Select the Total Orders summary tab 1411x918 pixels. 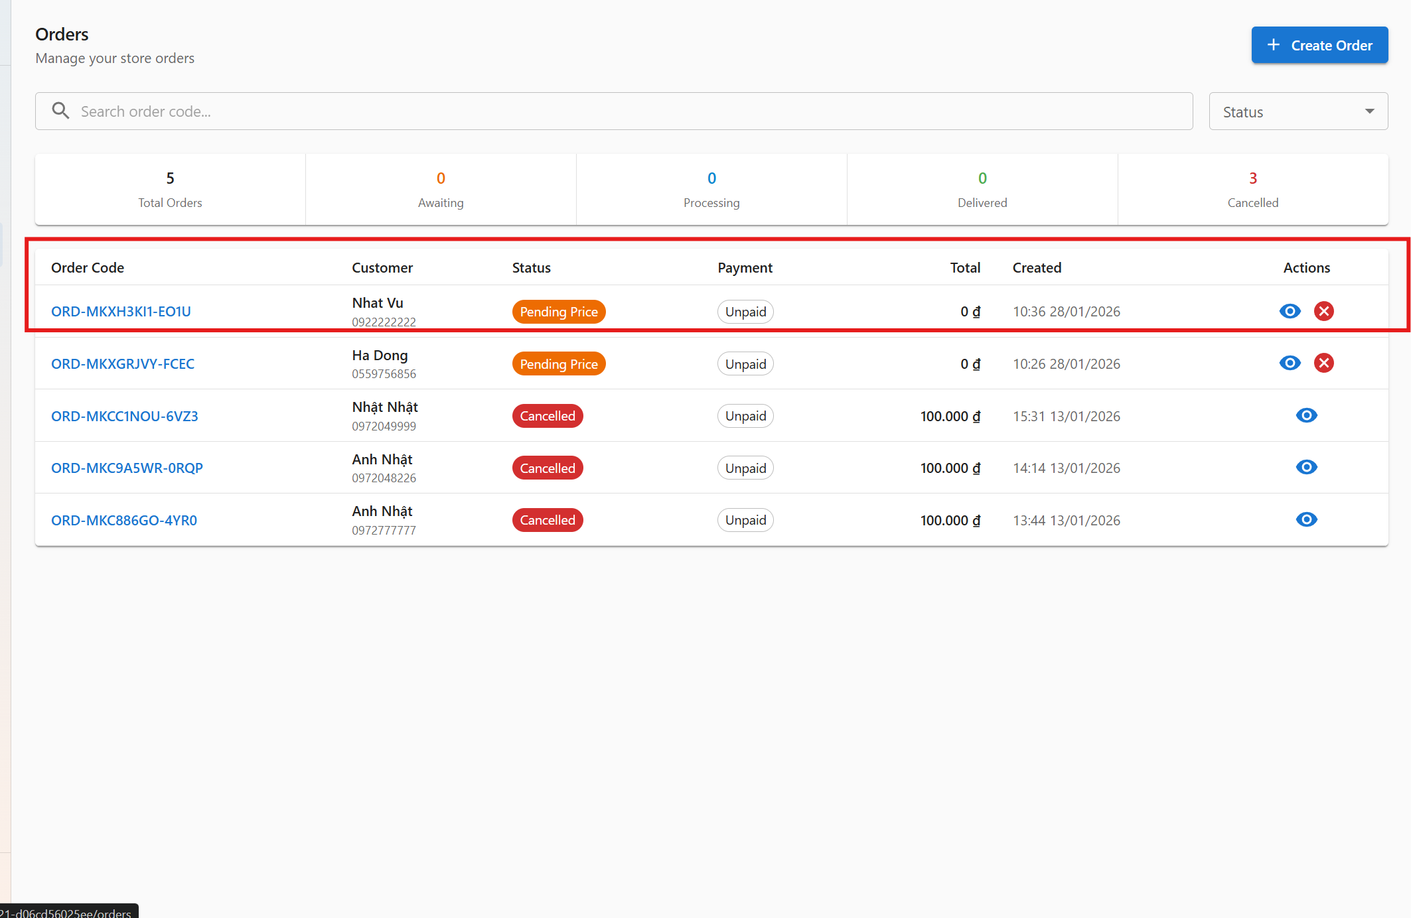(170, 190)
